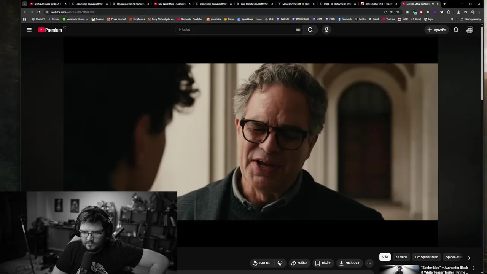The width and height of the screenshot is (487, 274).
Task: Open the on-screen keyboard icon in search box
Action: [298, 30]
